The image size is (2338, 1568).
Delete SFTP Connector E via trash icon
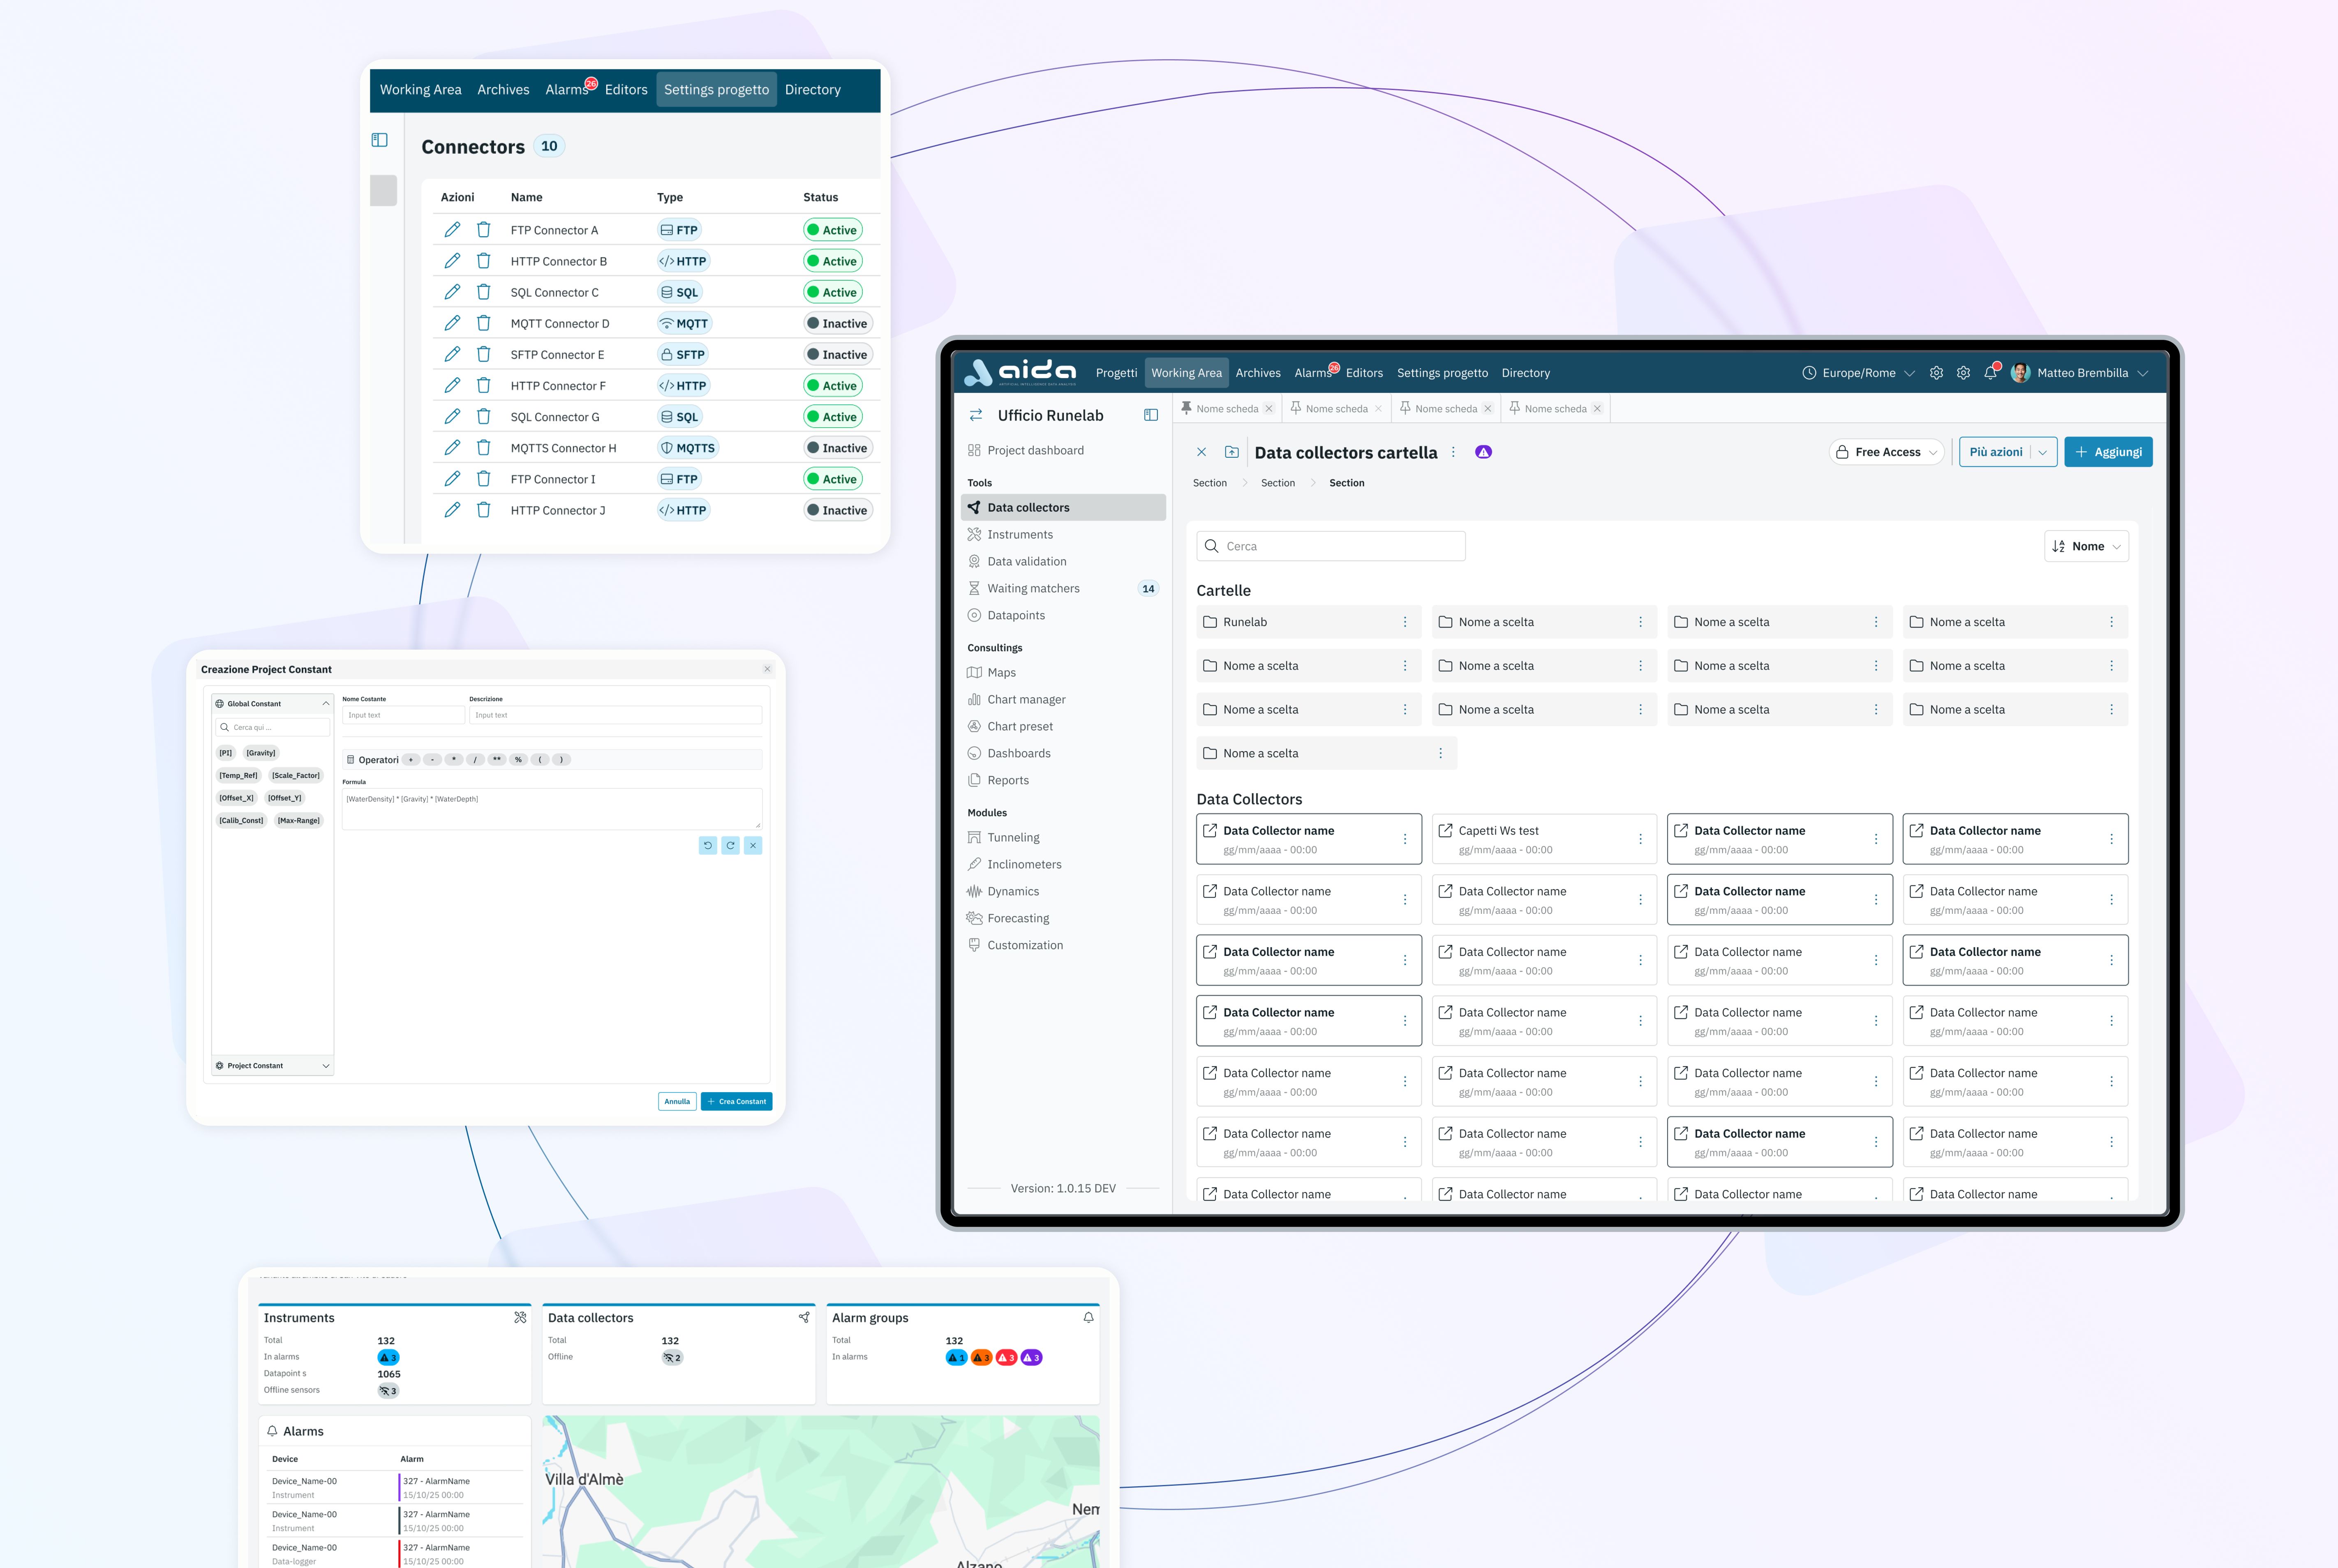tap(483, 354)
